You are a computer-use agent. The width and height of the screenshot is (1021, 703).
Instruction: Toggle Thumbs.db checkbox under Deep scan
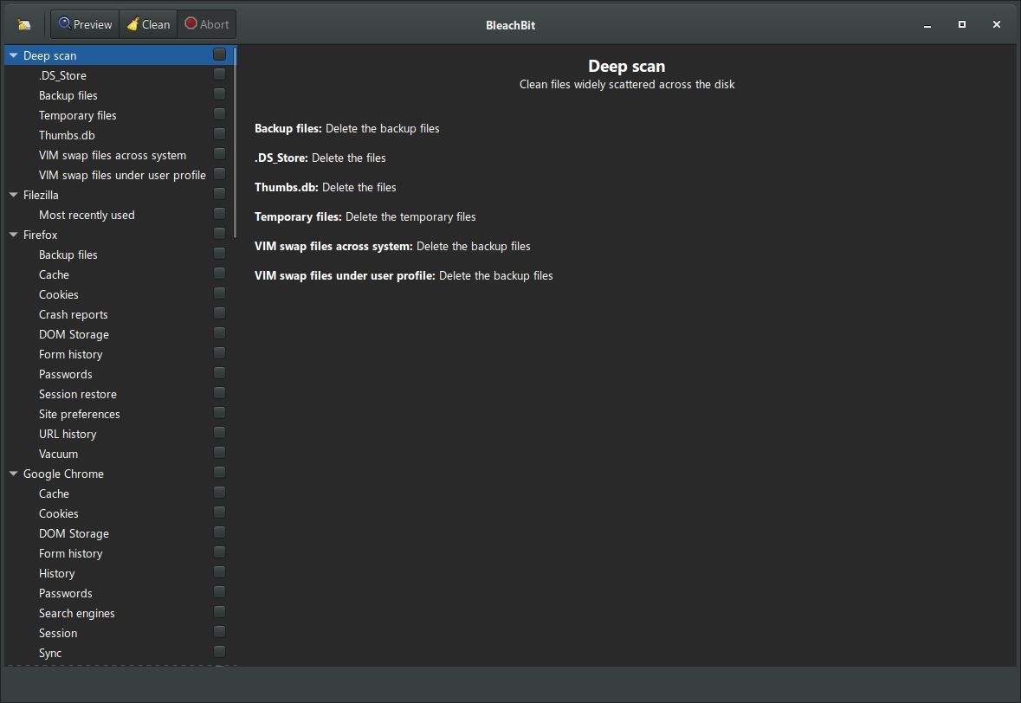pyautogui.click(x=219, y=134)
